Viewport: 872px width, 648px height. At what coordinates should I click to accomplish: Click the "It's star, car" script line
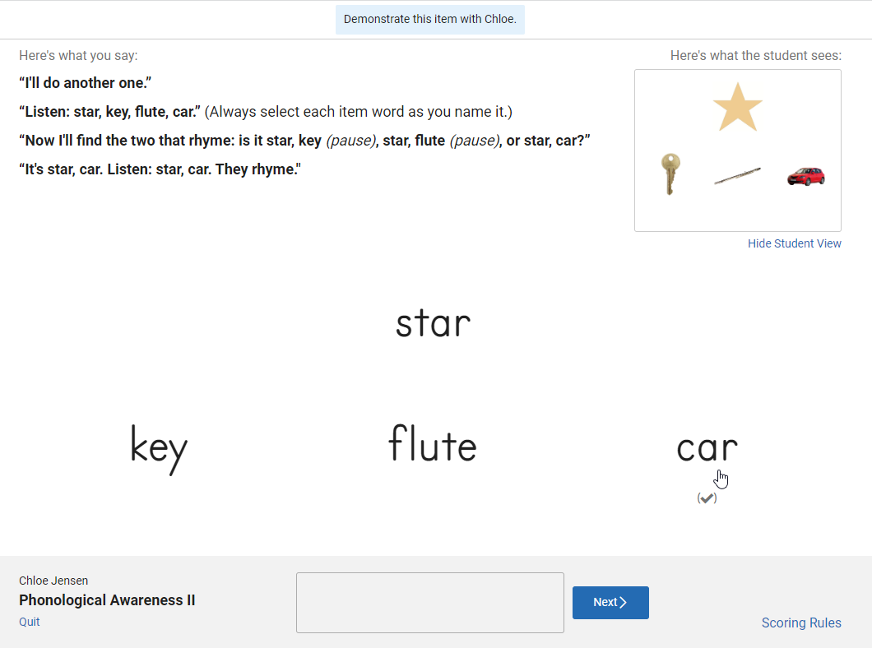click(x=160, y=169)
